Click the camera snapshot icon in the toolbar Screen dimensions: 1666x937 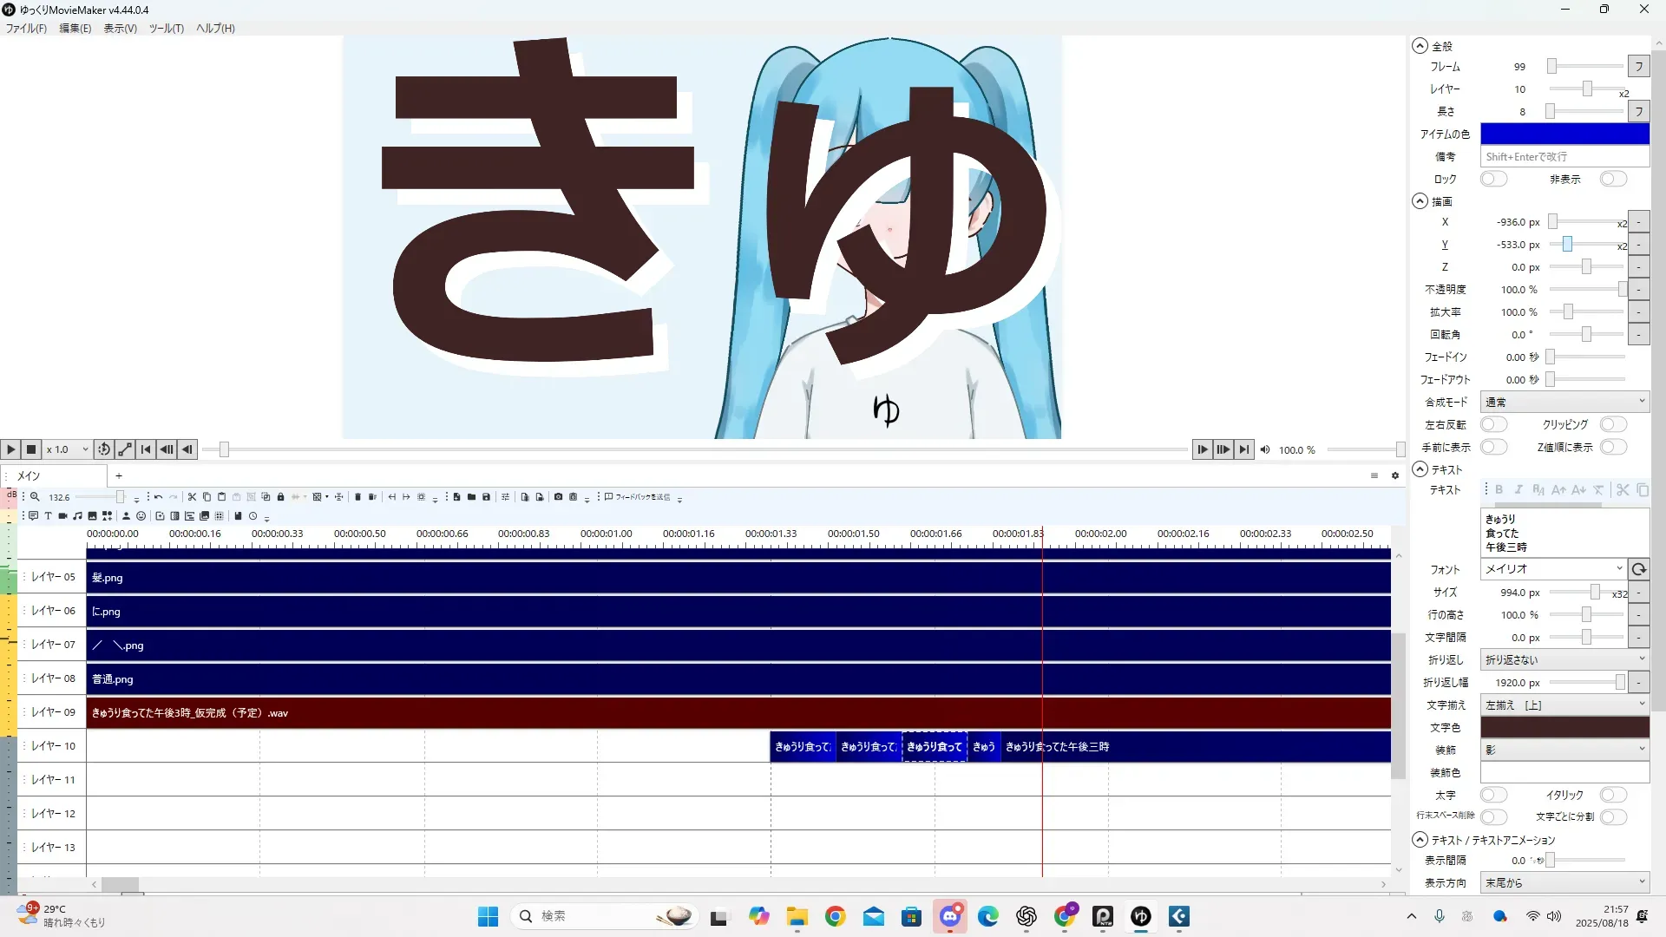coord(558,497)
